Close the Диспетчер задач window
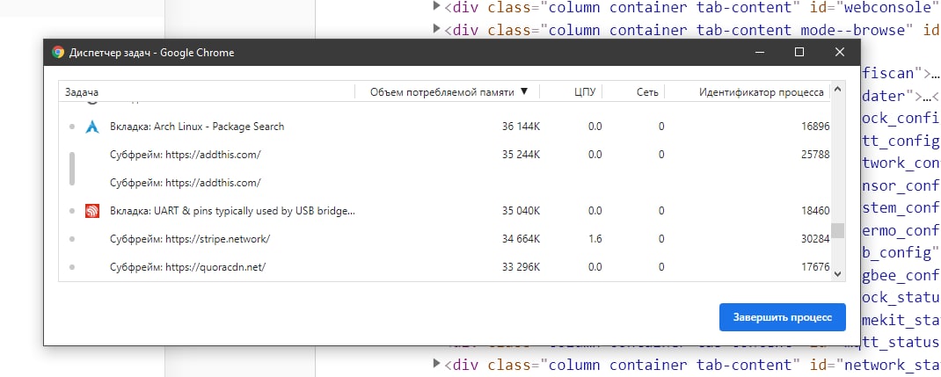This screenshot has width=941, height=377. click(x=839, y=53)
